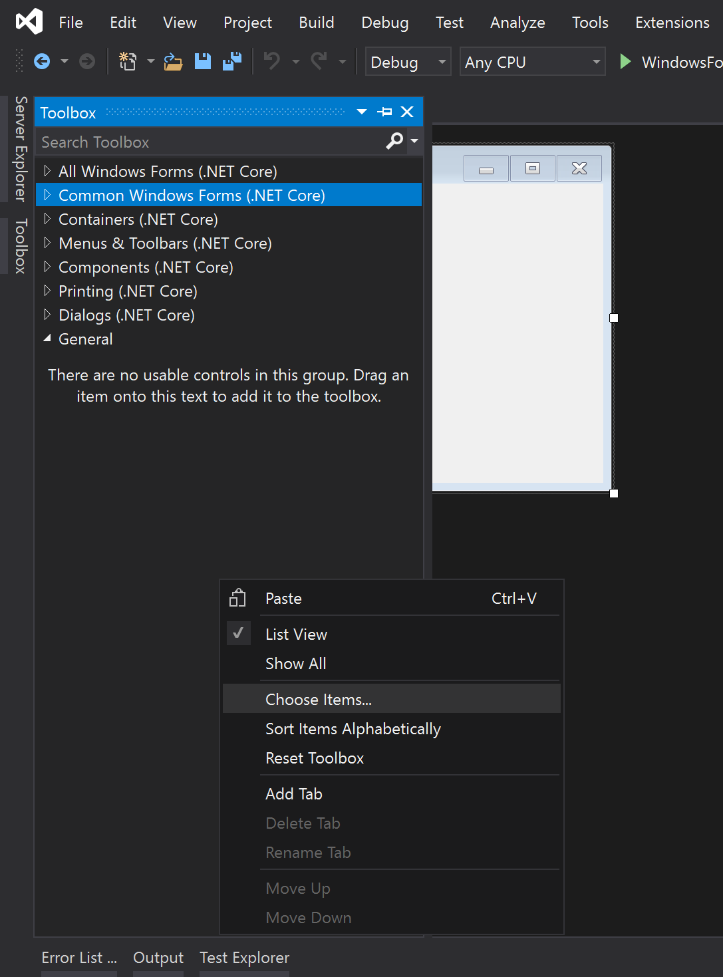Navigate backward with the back arrow
Viewport: 723px width, 977px height.
coord(42,62)
